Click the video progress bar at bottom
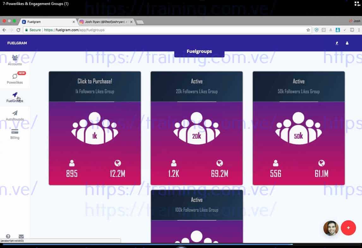This screenshot has width=362, height=248. coord(181,244)
